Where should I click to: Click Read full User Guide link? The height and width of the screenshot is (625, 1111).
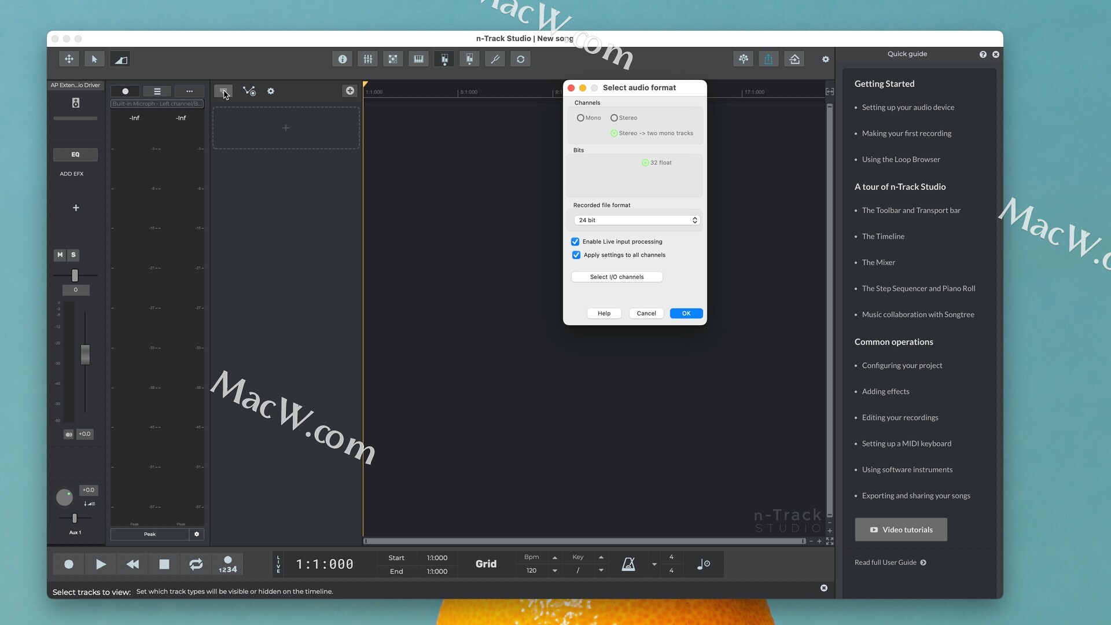click(x=891, y=563)
